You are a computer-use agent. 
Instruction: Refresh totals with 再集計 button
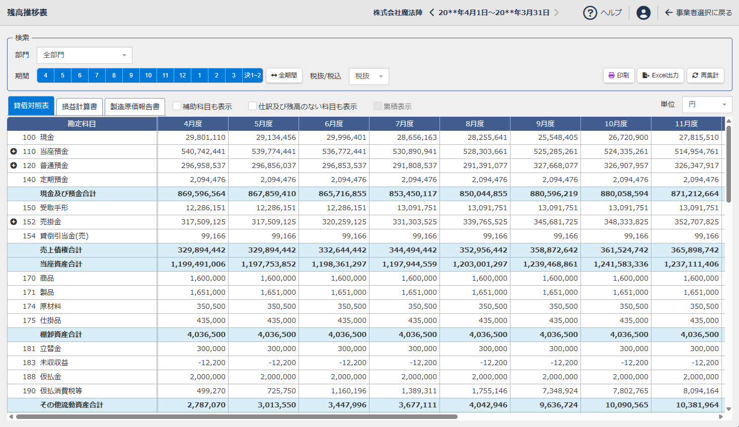coord(705,75)
